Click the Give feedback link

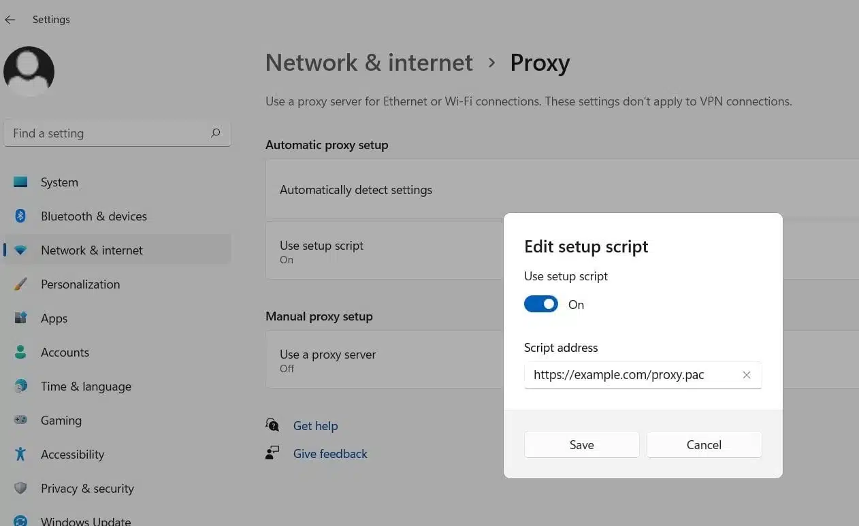(330, 454)
